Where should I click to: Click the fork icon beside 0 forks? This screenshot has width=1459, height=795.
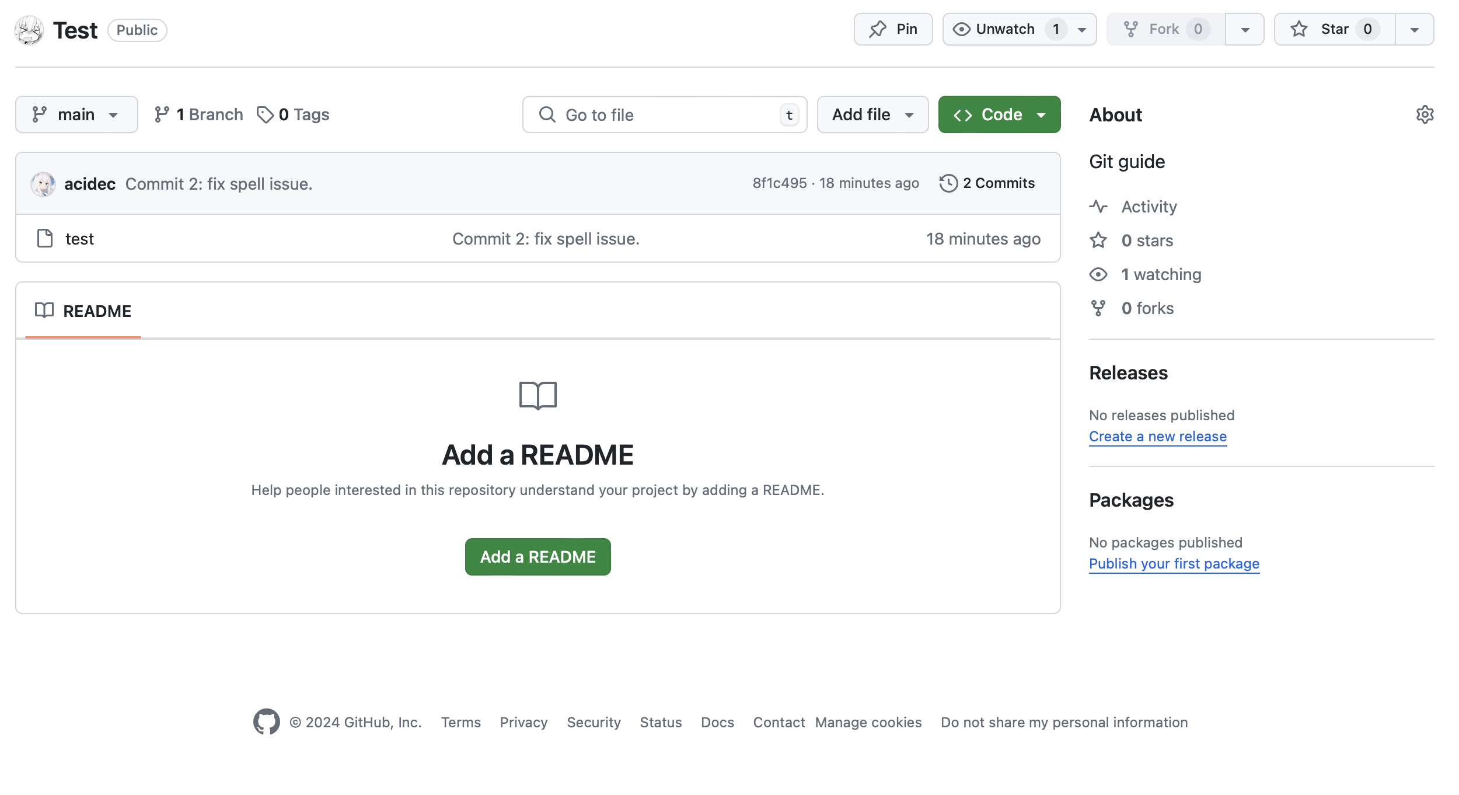(x=1098, y=308)
